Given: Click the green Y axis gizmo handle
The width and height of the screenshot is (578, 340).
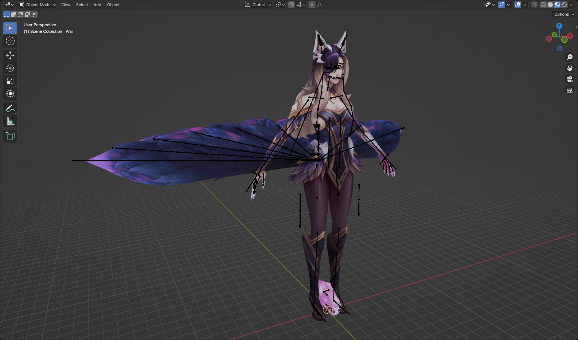Looking at the screenshot, I should [x=554, y=35].
